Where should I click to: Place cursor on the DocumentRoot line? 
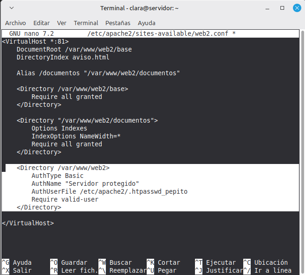tap(74, 49)
